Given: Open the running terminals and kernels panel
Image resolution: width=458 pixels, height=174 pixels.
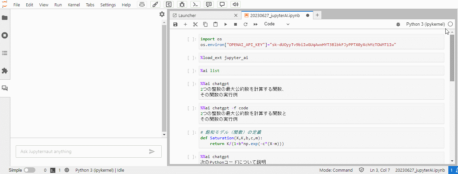Looking at the screenshot, I should coord(5,35).
